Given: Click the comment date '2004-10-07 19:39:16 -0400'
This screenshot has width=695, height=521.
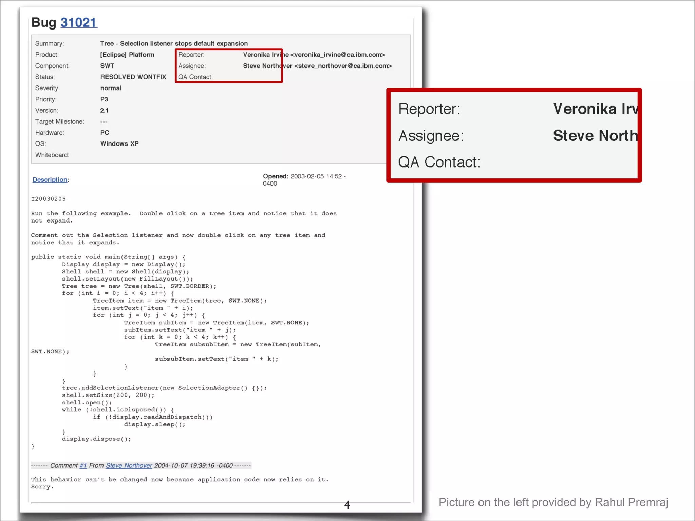Looking at the screenshot, I should tap(193, 465).
